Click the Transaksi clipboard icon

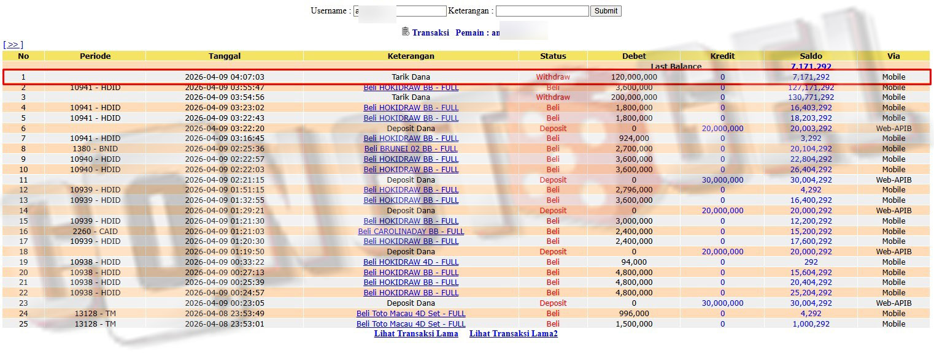(x=405, y=32)
